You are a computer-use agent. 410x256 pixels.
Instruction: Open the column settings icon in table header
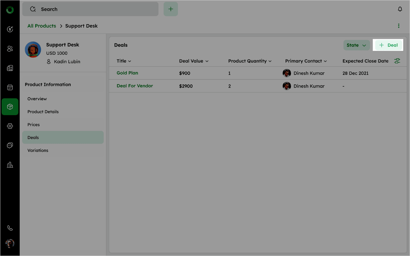(x=397, y=61)
